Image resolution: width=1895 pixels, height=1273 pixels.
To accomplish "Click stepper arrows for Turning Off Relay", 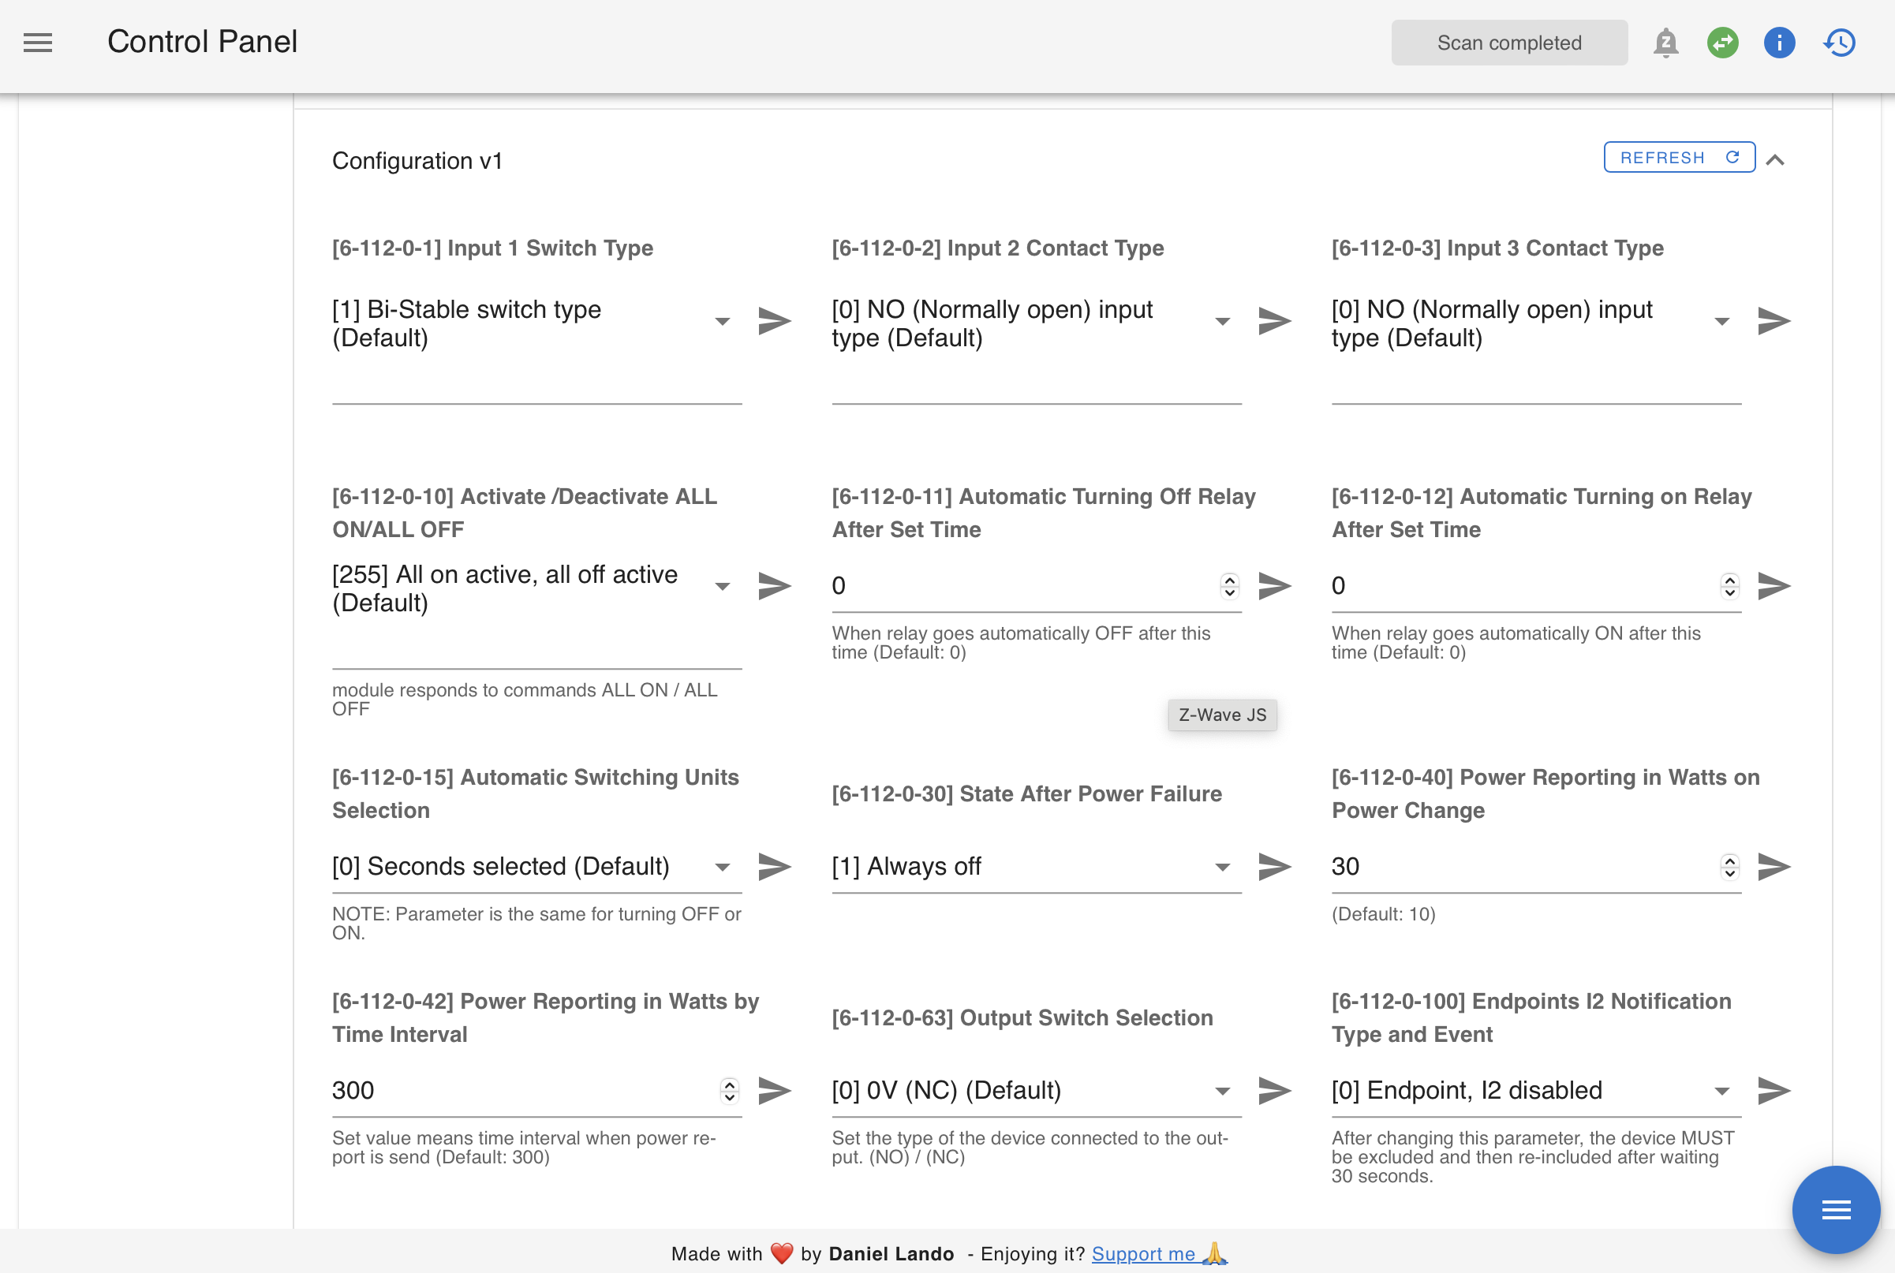I will (1229, 586).
